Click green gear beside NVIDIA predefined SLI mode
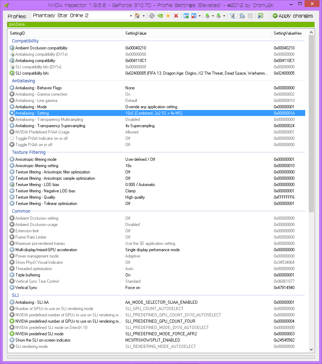Image resolution: width=322 pixels, height=364 pixels. (x=12, y=334)
